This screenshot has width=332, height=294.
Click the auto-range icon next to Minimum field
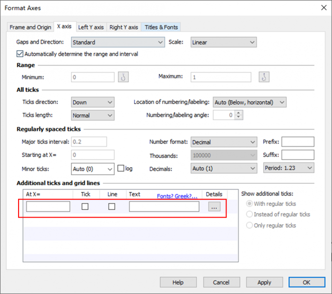[123, 77]
